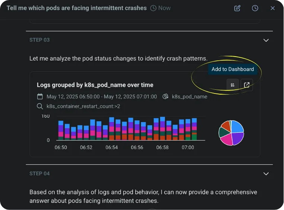The width and height of the screenshot is (284, 210).
Task: Click the k8s_container_restart_count:>2 query text
Action: pos(83,106)
